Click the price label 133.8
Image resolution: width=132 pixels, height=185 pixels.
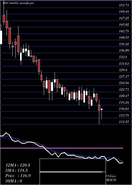(x=123, y=57)
